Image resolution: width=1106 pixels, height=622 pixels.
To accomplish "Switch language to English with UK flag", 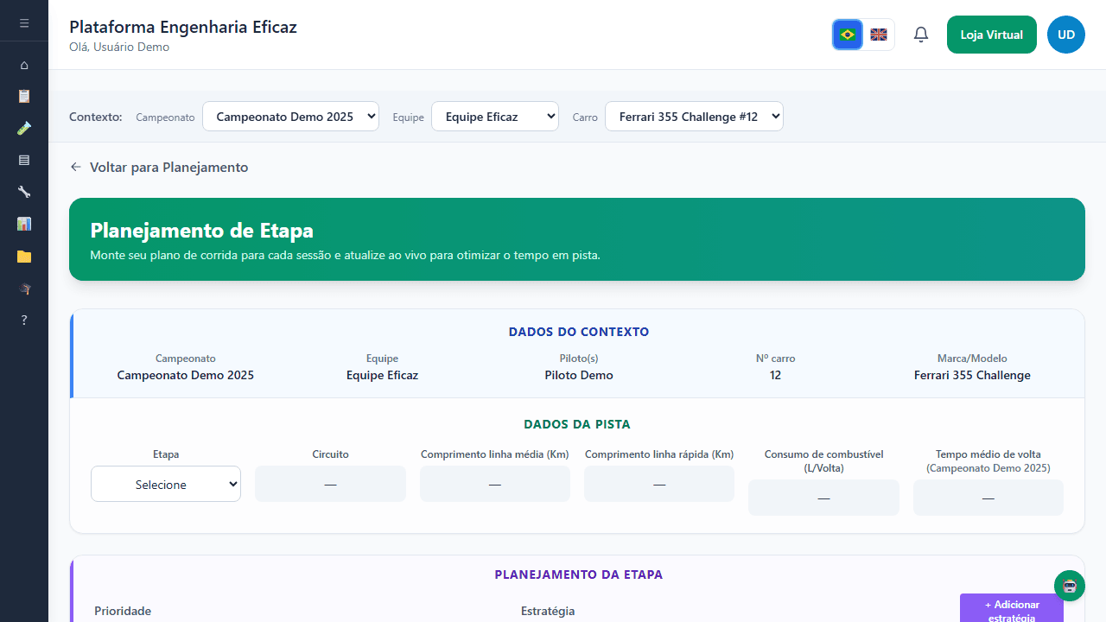I will point(879,35).
